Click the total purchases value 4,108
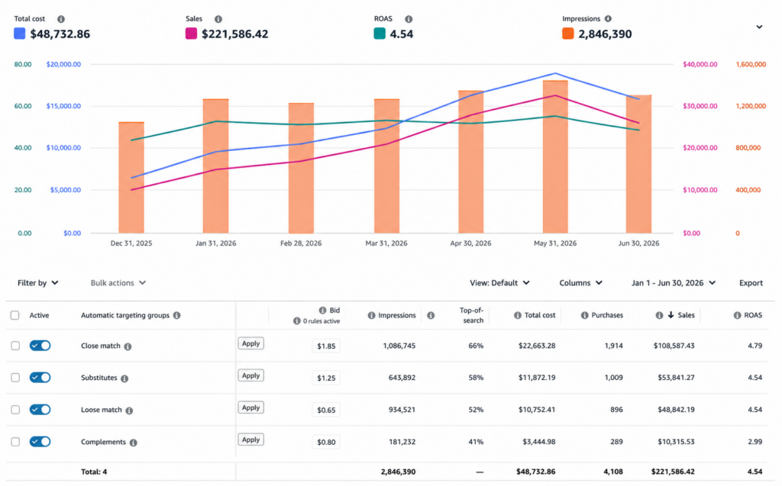The image size is (782, 486). point(613,472)
